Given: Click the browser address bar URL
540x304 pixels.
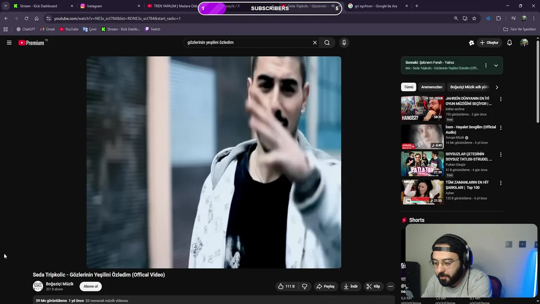Looking at the screenshot, I should coord(117,19).
